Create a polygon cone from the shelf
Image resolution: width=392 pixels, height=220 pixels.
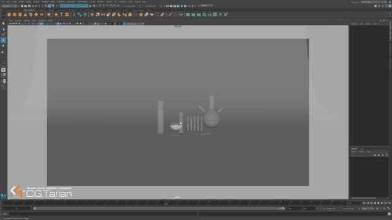[x=25, y=15]
